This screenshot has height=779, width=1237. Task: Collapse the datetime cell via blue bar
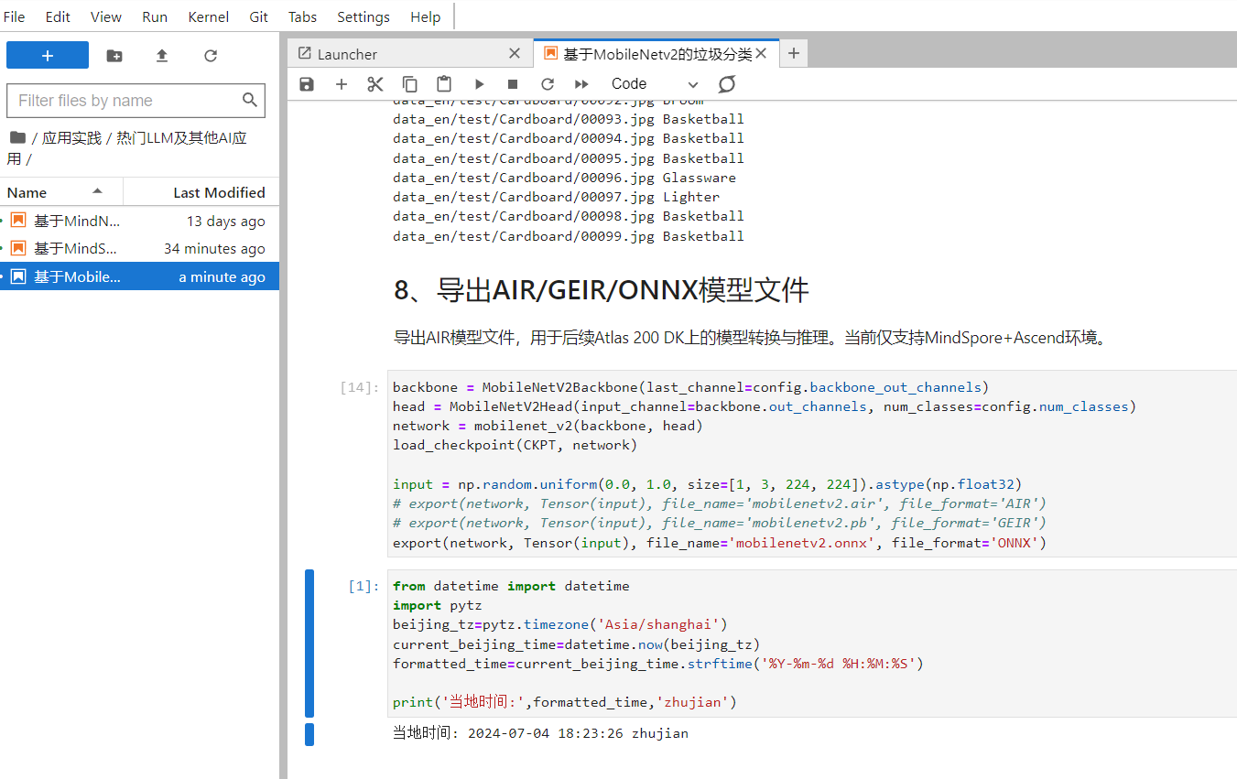click(309, 643)
